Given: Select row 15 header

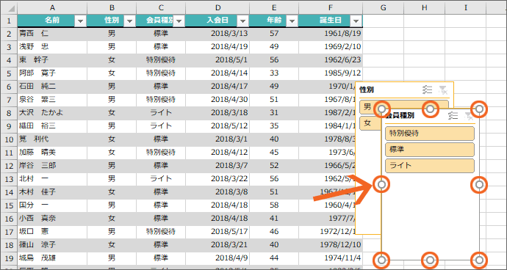Looking at the screenshot, I should (x=9, y=205).
